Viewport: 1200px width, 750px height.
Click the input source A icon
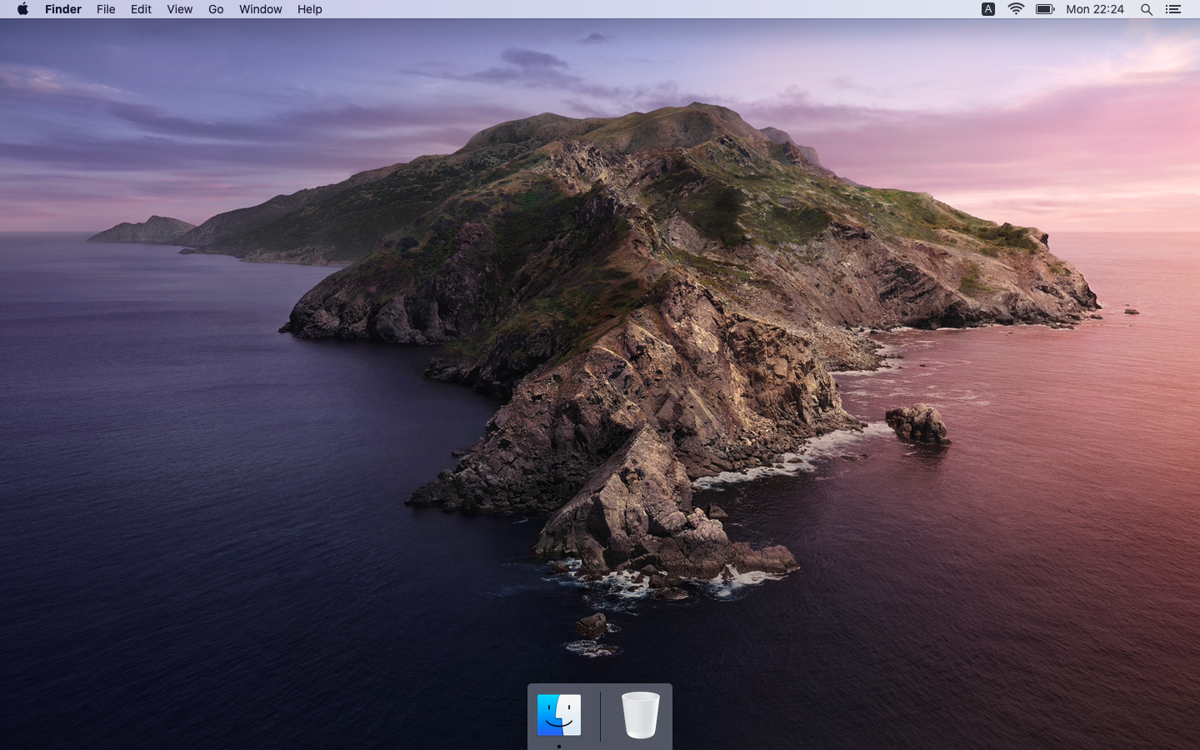pos(988,9)
